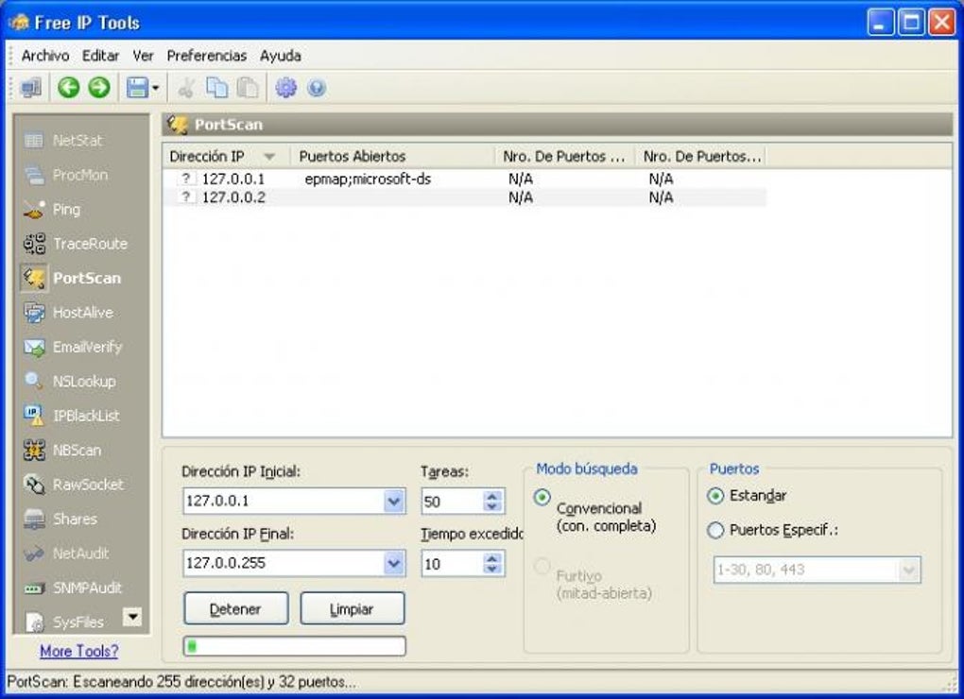
Task: Open the NBScan tool
Action: (x=62, y=451)
